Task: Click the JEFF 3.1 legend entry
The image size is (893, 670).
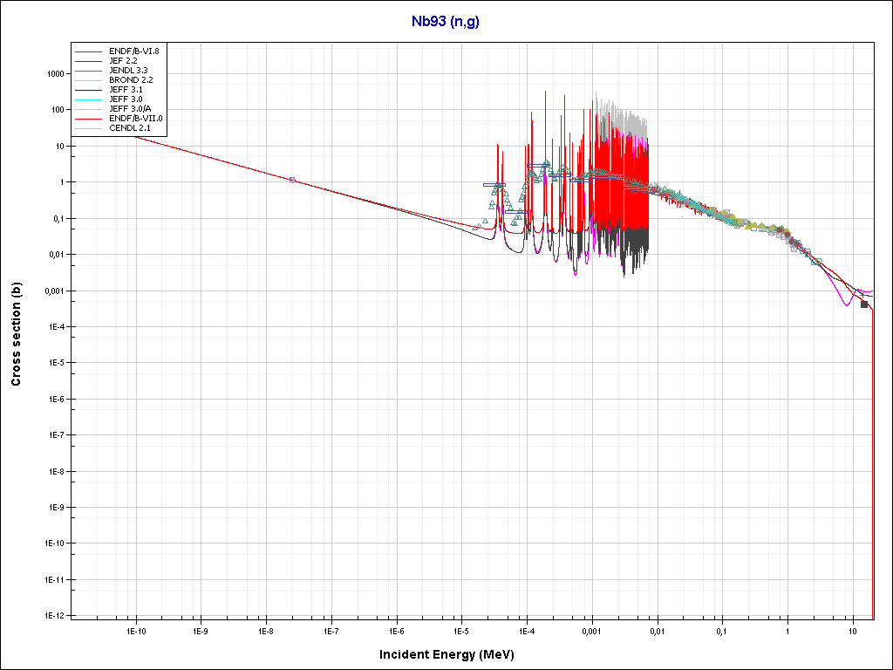Action: [x=126, y=90]
